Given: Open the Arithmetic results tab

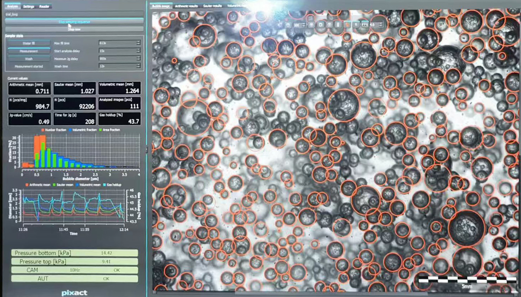Looking at the screenshot, I should point(186,6).
